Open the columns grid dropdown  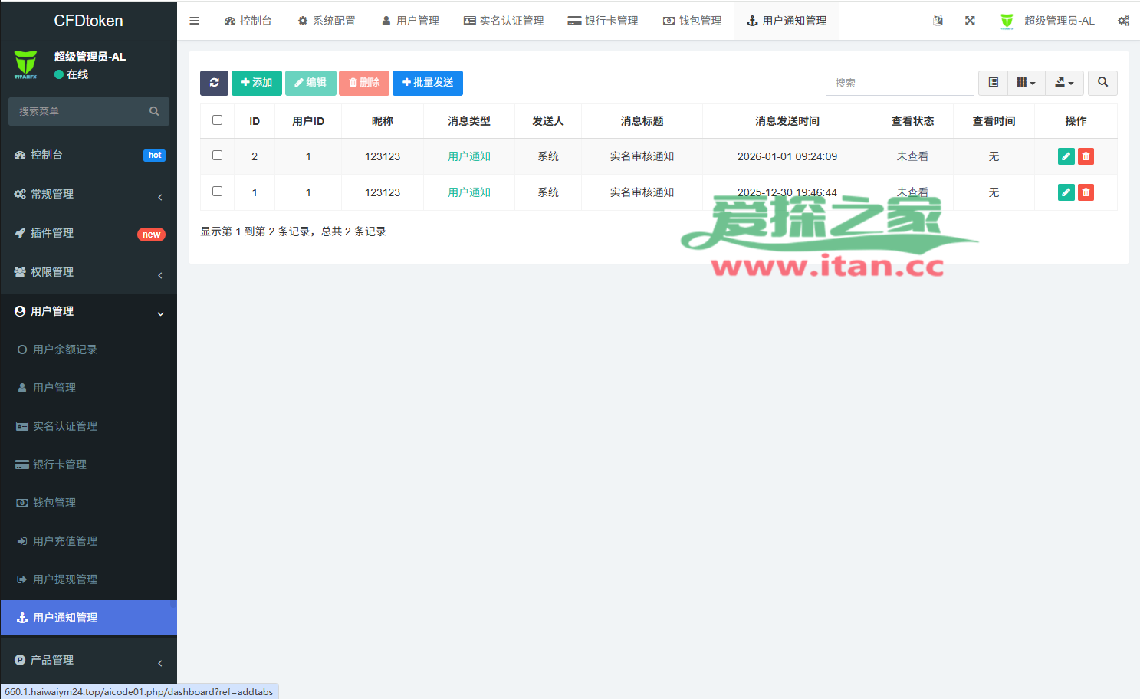(x=1026, y=83)
